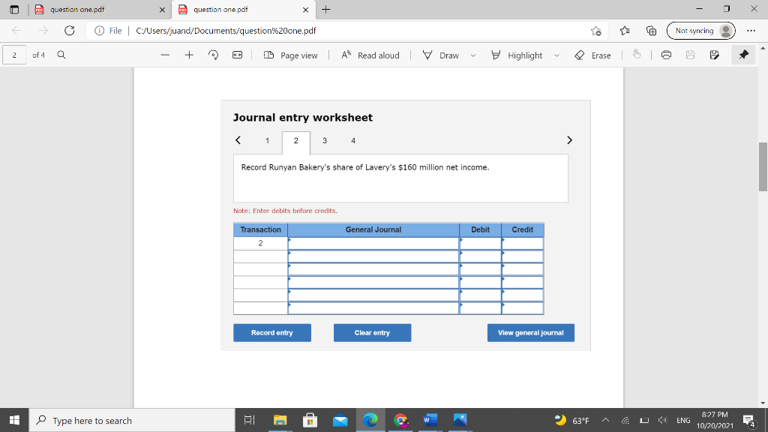This screenshot has height=432, width=768.
Task: Click first row Debit cell
Action: 481,244
